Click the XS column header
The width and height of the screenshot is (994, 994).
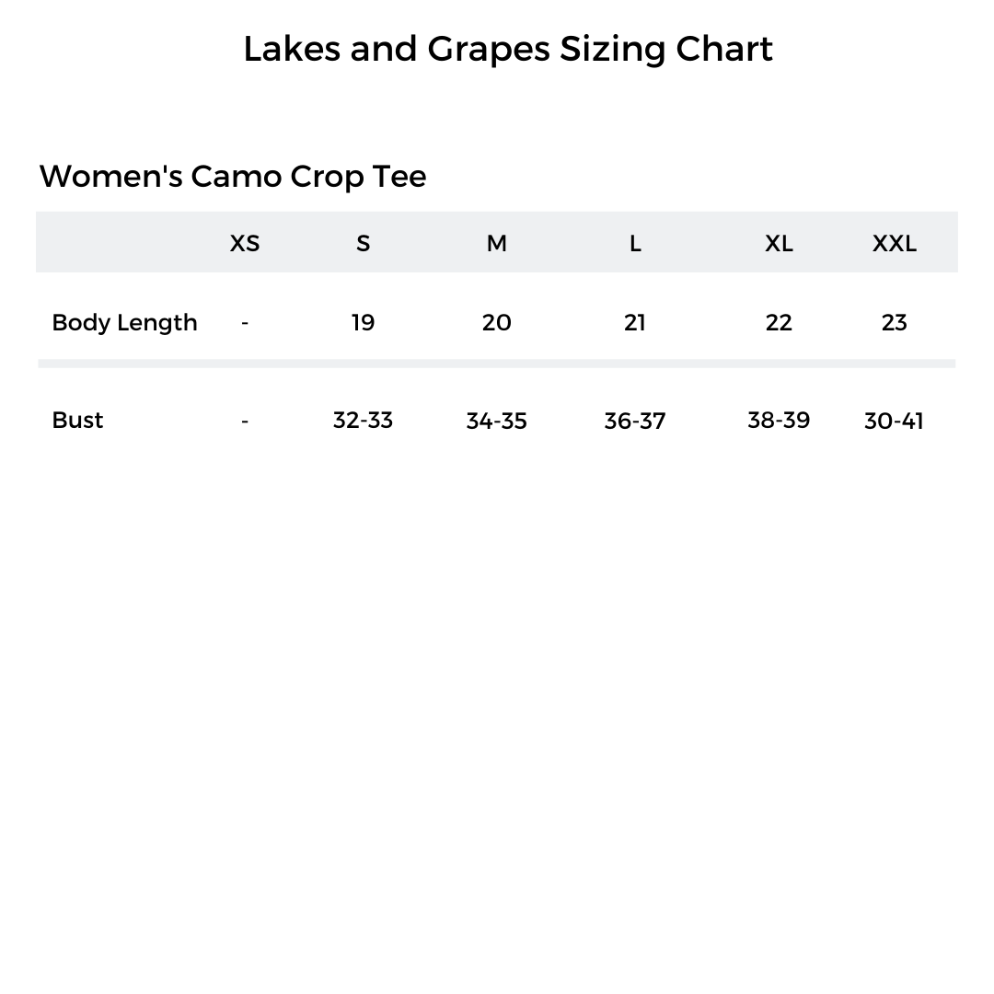tap(245, 243)
